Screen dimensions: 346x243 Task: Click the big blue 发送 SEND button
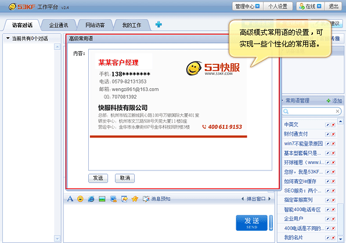point(251,223)
